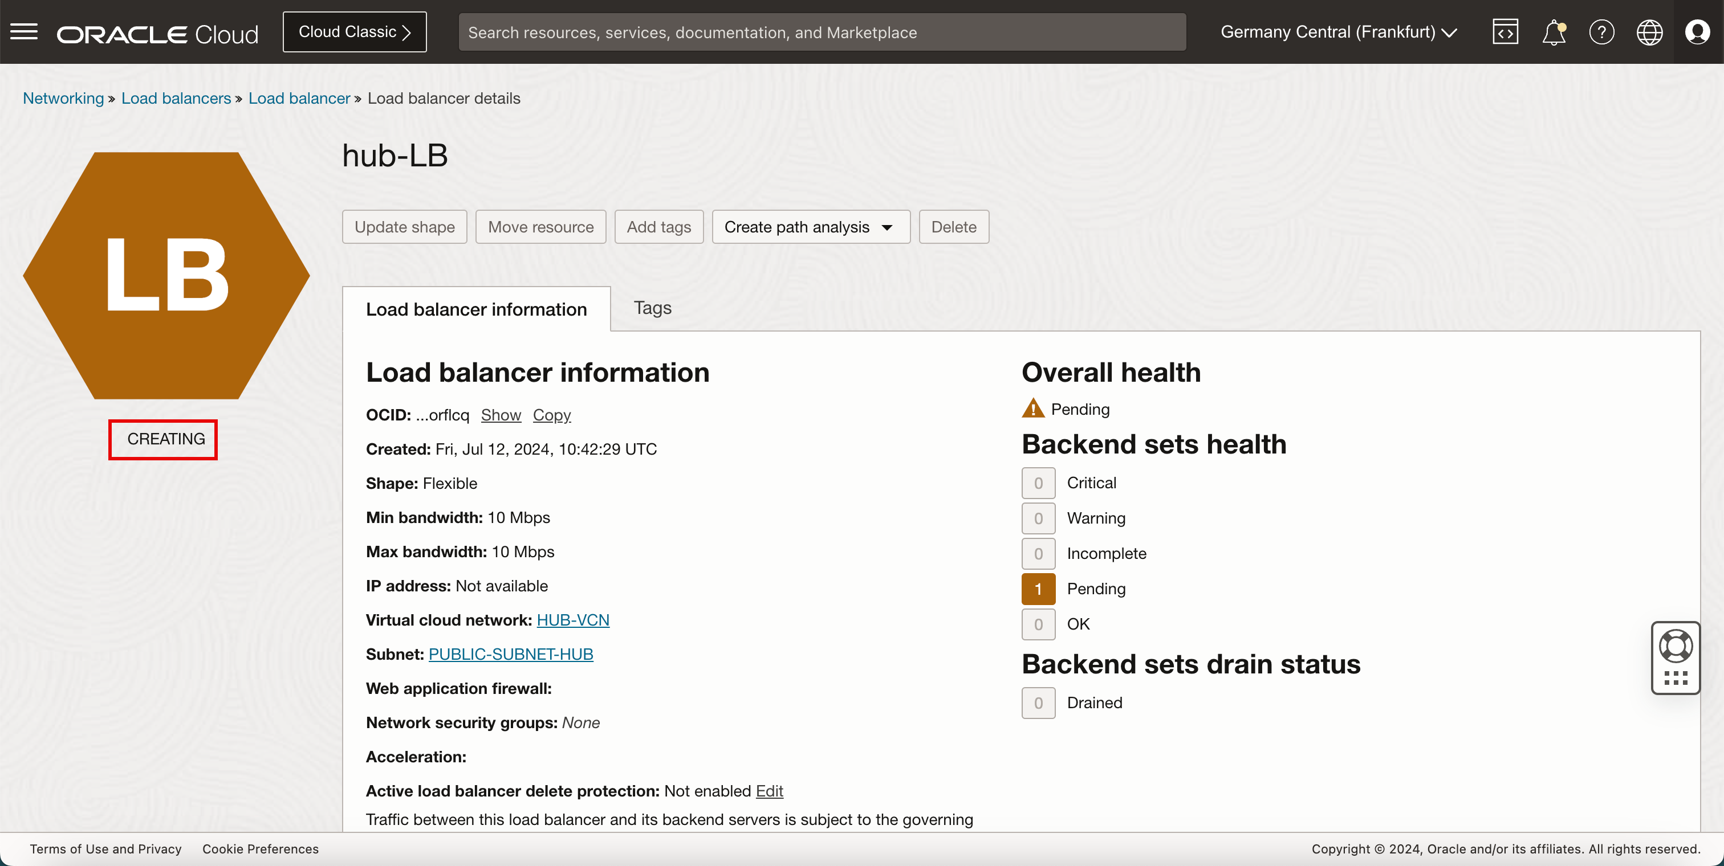Select the Load balancer information tab
1724x866 pixels.
click(476, 309)
